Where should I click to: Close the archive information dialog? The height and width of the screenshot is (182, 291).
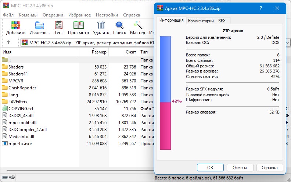pyautogui.click(x=277, y=8)
